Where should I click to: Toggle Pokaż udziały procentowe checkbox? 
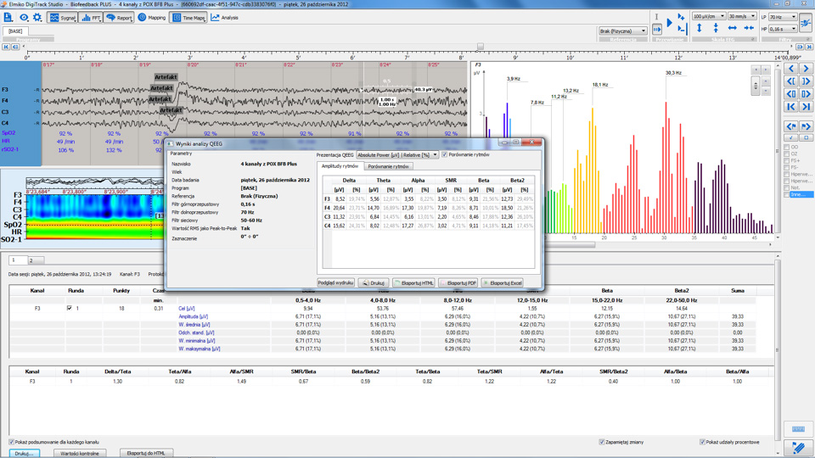[x=703, y=442]
